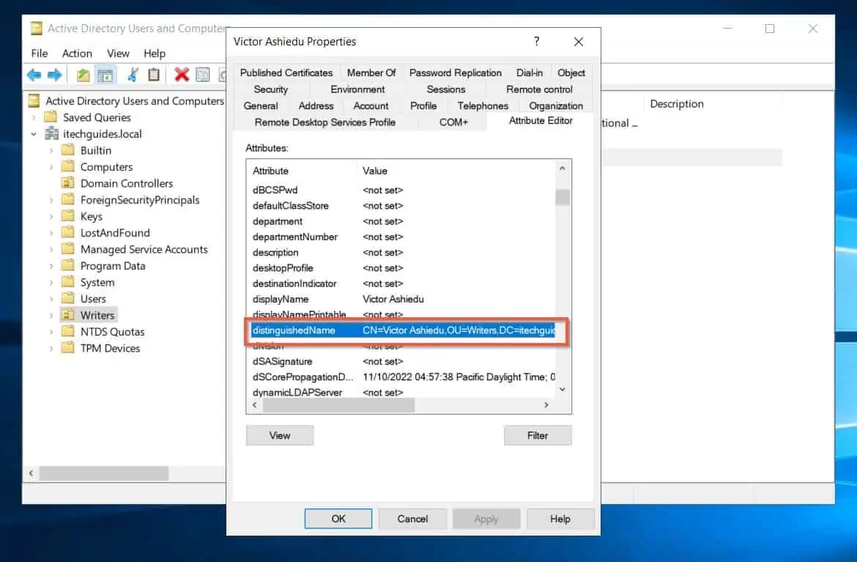Open the Organization tab
857x562 pixels.
click(556, 106)
